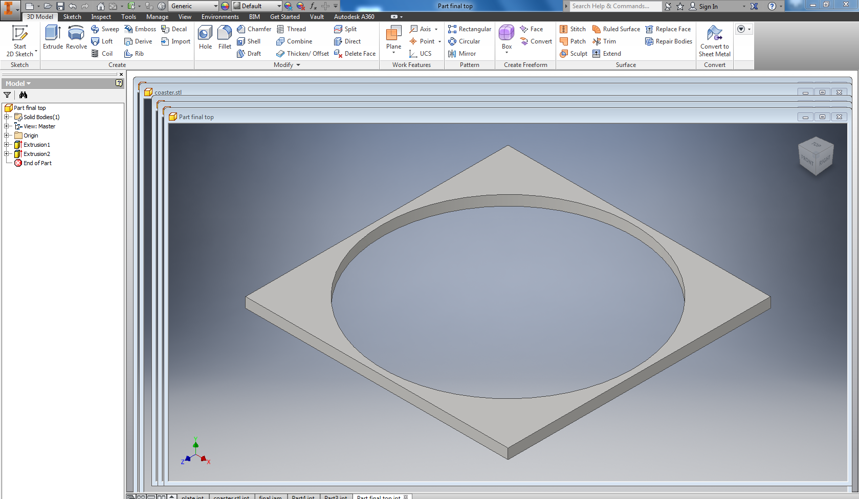Open the color wheel appearance icon

225,6
